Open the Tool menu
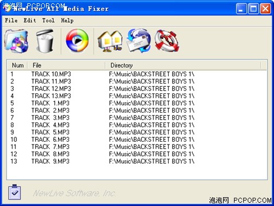Screen dimensions: 274x206 (x=48, y=20)
